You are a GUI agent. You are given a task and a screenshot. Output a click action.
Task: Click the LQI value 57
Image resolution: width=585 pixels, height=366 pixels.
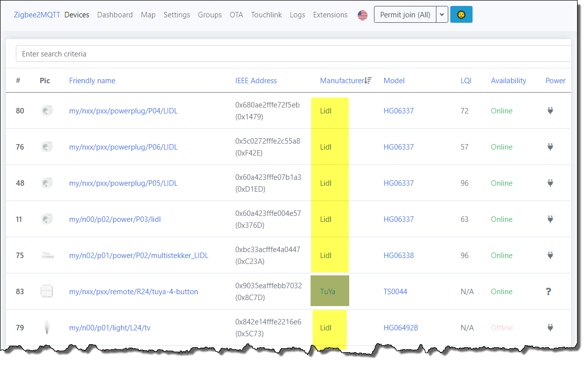tap(465, 147)
